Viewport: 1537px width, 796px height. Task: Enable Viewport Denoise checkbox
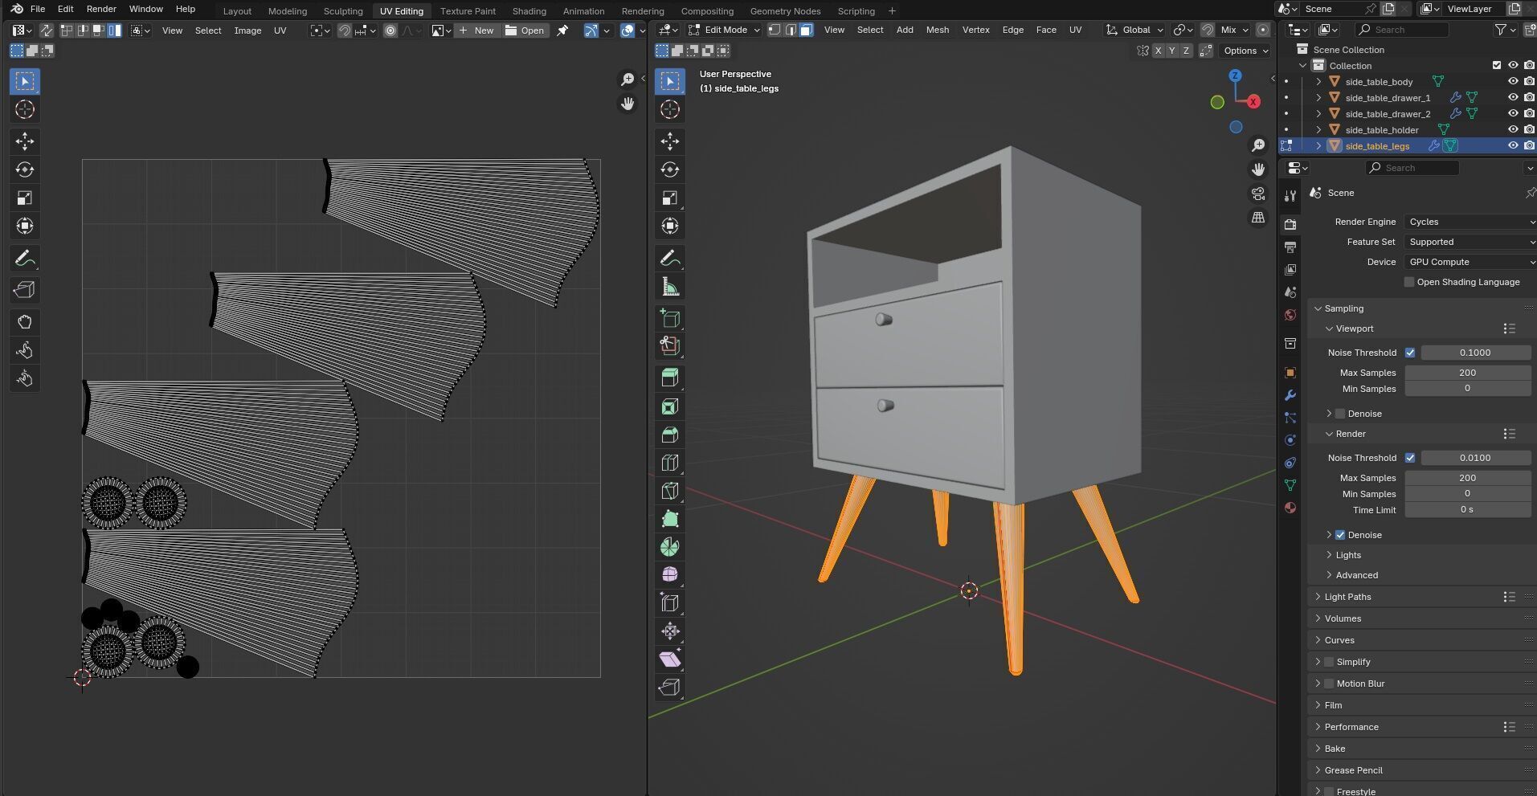pos(1340,414)
